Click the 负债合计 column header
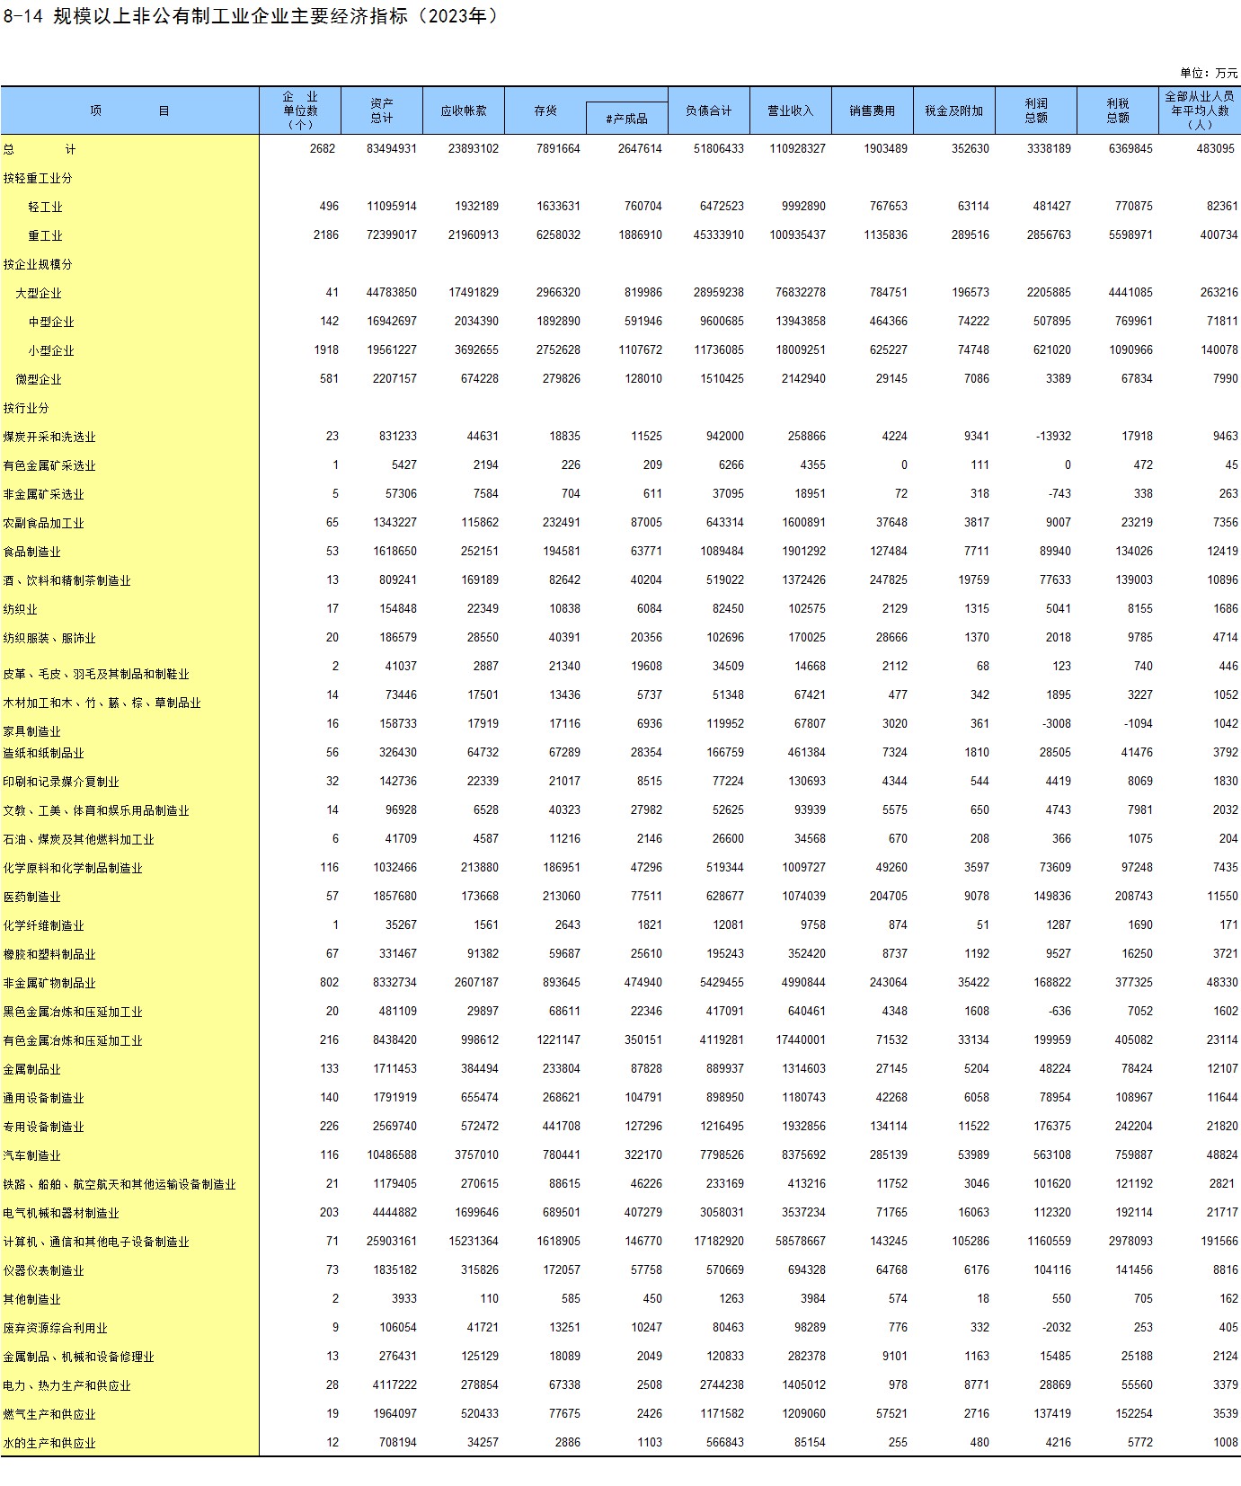The width and height of the screenshot is (1241, 1486). point(708,111)
